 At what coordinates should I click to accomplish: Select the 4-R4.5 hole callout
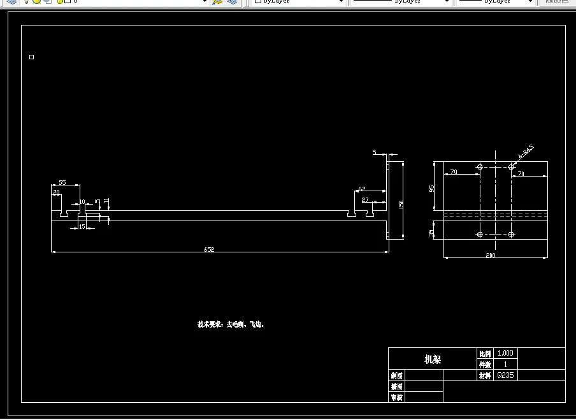tap(526, 152)
